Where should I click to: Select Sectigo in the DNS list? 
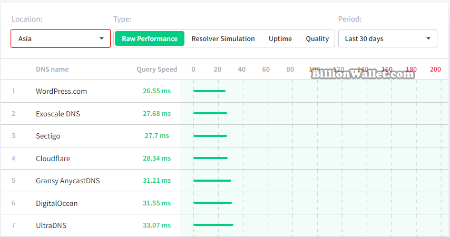(x=48, y=136)
